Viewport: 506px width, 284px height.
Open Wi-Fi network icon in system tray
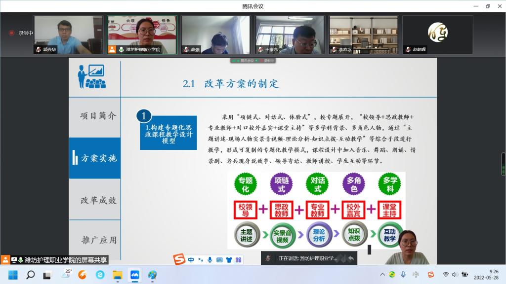tap(446, 275)
